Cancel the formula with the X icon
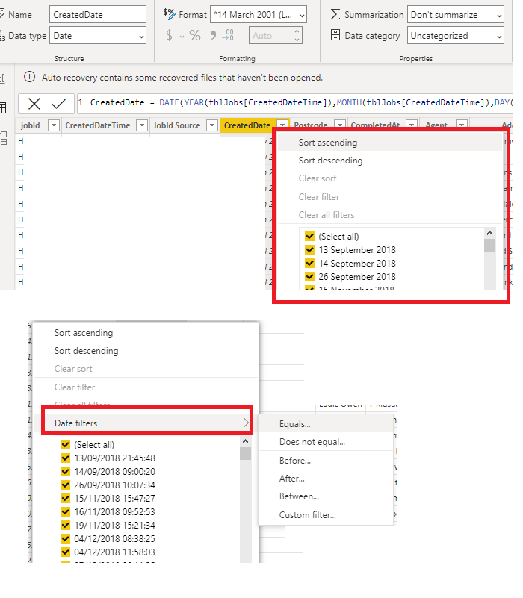The width and height of the screenshot is (523, 598). 34,103
